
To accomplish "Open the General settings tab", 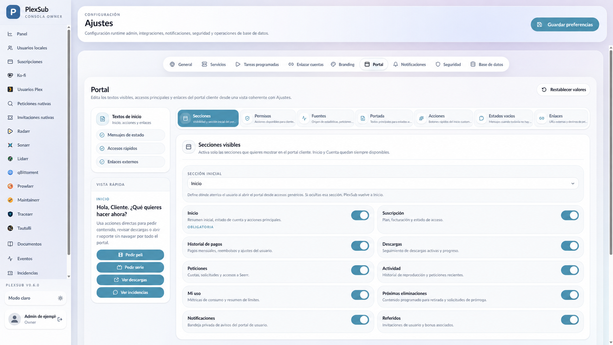I will pos(181,65).
